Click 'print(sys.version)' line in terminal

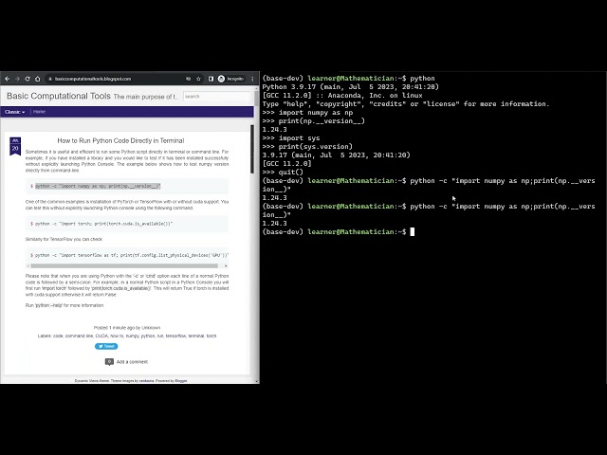click(x=316, y=147)
